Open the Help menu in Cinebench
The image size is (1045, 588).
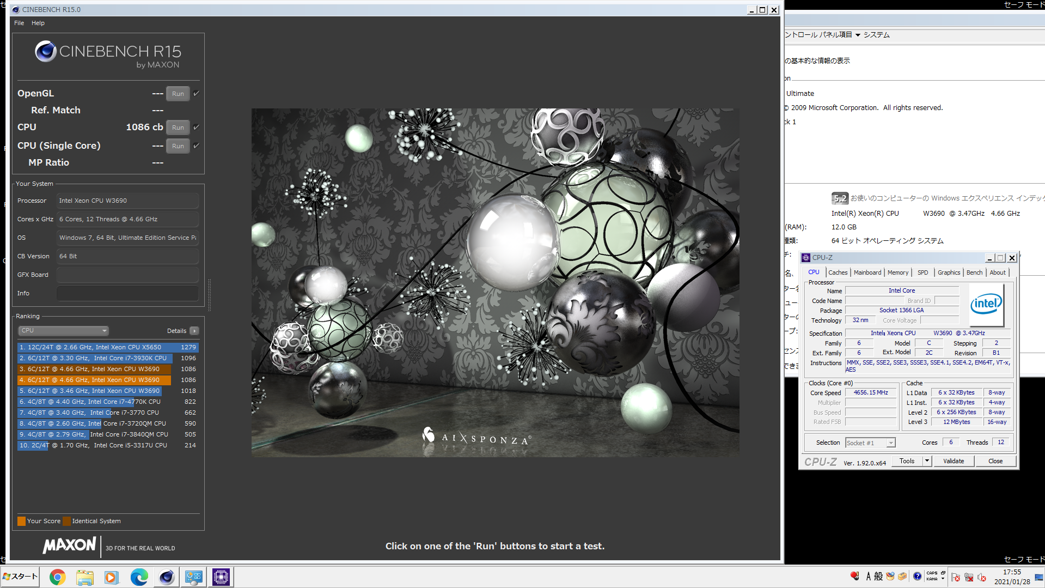click(38, 23)
